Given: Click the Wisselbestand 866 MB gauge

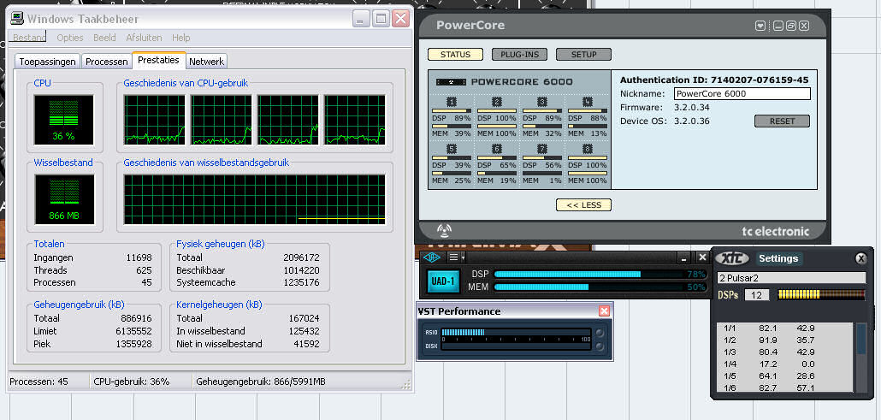Looking at the screenshot, I should pyautogui.click(x=63, y=198).
